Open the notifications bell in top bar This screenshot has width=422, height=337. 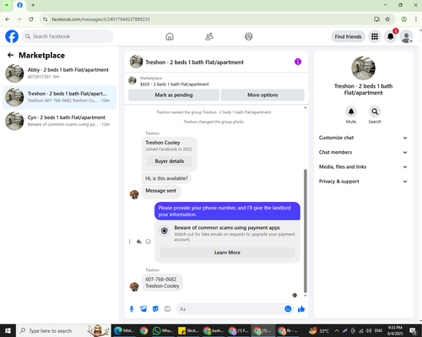point(391,36)
